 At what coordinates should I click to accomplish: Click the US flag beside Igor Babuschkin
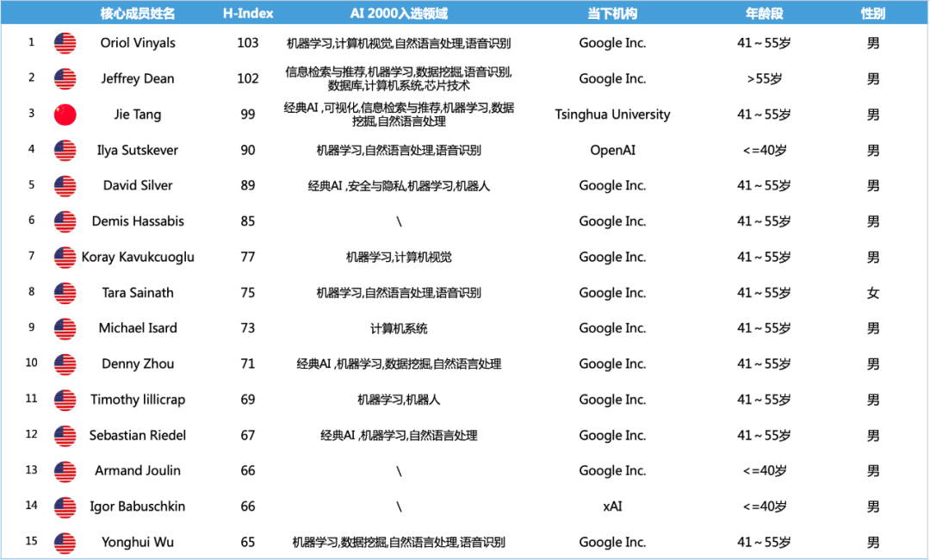pos(65,507)
